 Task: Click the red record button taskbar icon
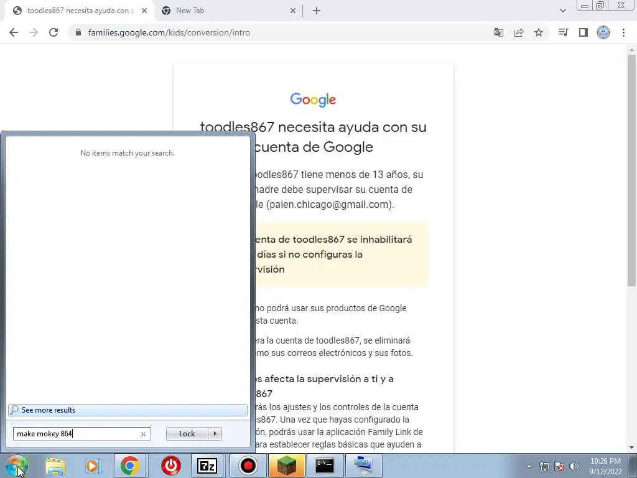(248, 466)
